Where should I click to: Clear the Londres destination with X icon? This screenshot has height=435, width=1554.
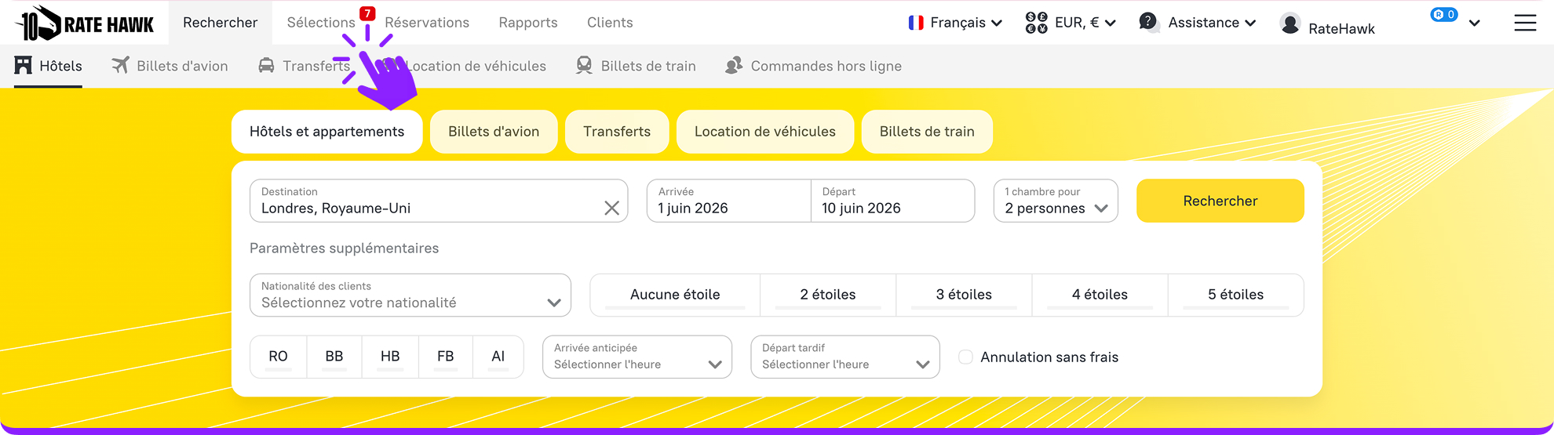[611, 208]
